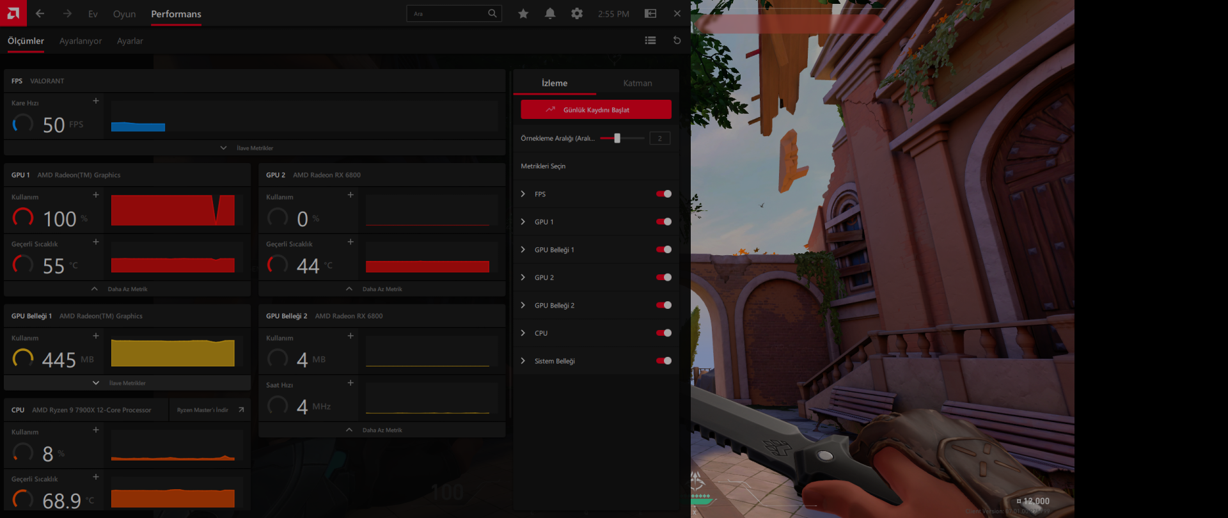
Task: Click the 2:55 PM clock
Action: click(613, 14)
